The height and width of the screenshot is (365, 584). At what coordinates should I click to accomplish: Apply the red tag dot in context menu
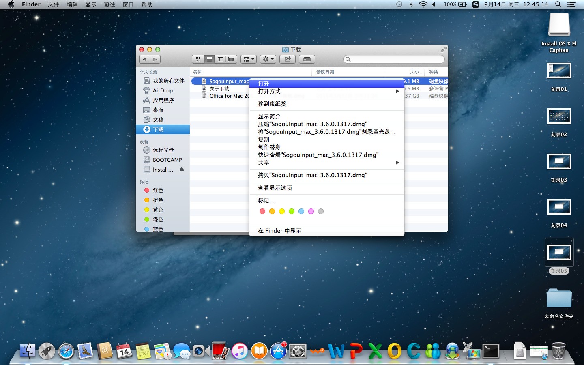pyautogui.click(x=262, y=211)
